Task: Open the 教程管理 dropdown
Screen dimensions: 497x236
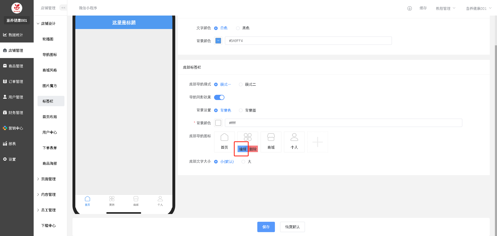Action: click(x=445, y=8)
